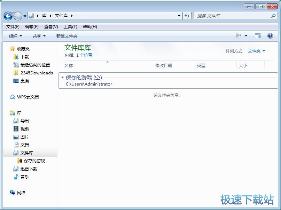Sort by 类型 column header

tap(216, 66)
